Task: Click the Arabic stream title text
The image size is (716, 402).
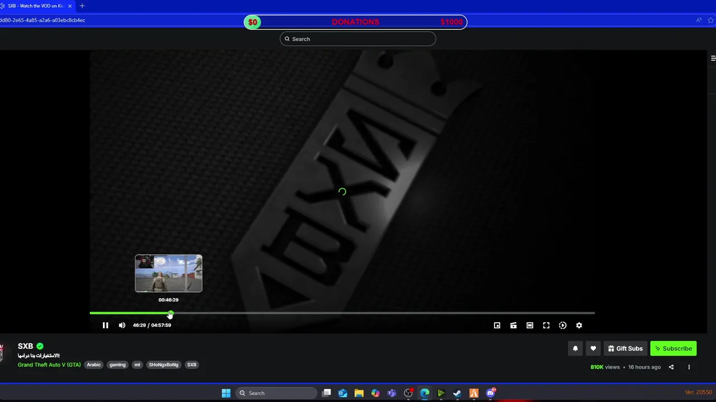Action: tap(39, 356)
